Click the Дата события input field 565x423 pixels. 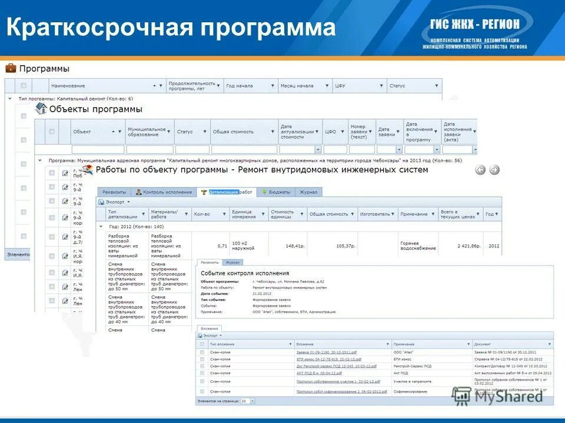coord(263,294)
